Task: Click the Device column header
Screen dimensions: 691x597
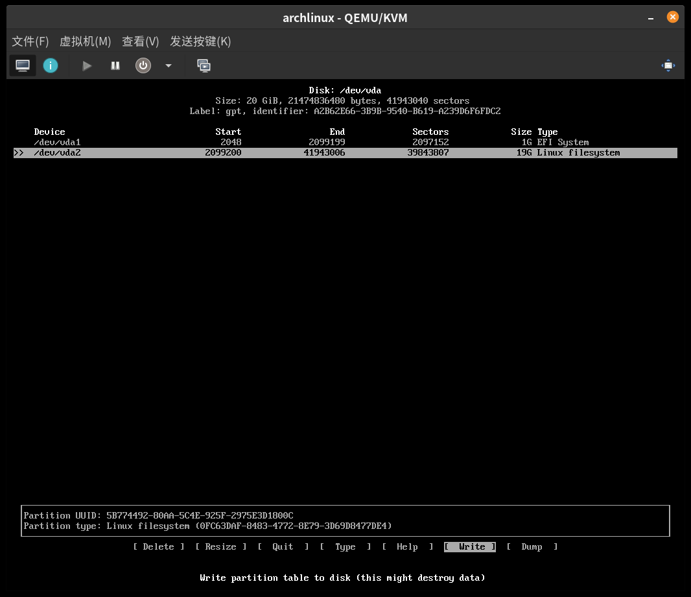Action: coord(49,132)
